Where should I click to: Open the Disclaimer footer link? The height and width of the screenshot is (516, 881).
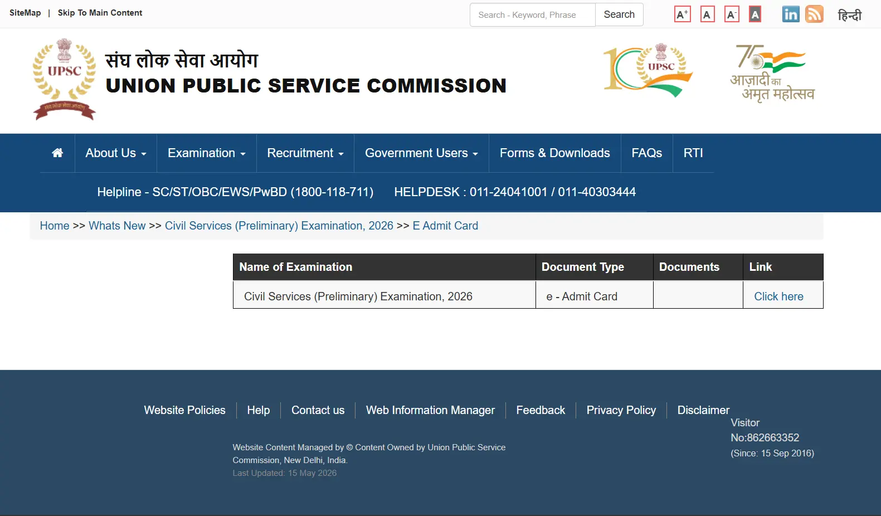pos(703,410)
